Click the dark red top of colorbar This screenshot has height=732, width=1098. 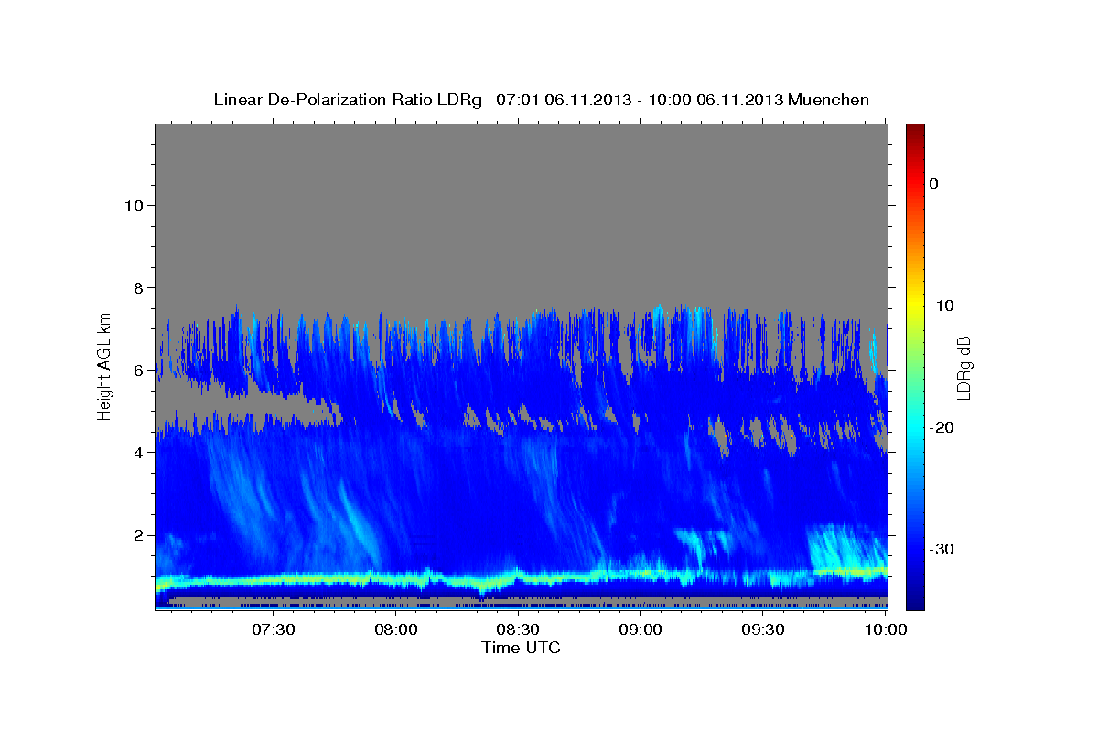(915, 128)
